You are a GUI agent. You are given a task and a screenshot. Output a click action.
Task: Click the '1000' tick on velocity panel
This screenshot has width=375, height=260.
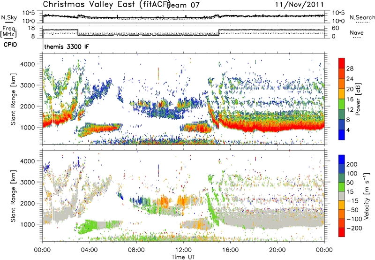(x=27, y=224)
